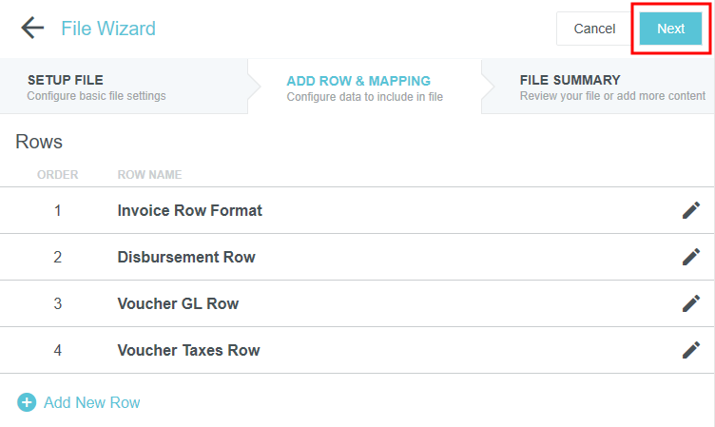The width and height of the screenshot is (715, 427).
Task: Click the Row Name column header
Action: [x=149, y=175]
